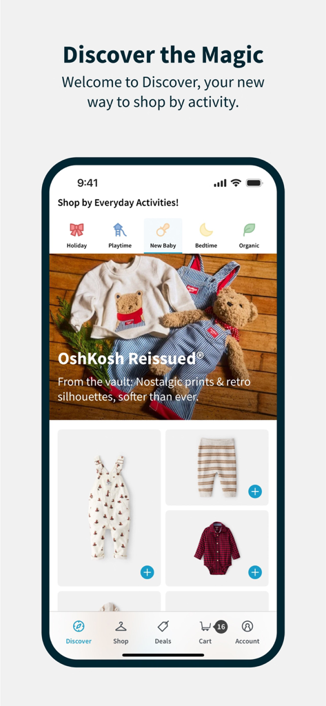View the bear-print overalls product image
This screenshot has height=706, width=326.
tap(109, 507)
